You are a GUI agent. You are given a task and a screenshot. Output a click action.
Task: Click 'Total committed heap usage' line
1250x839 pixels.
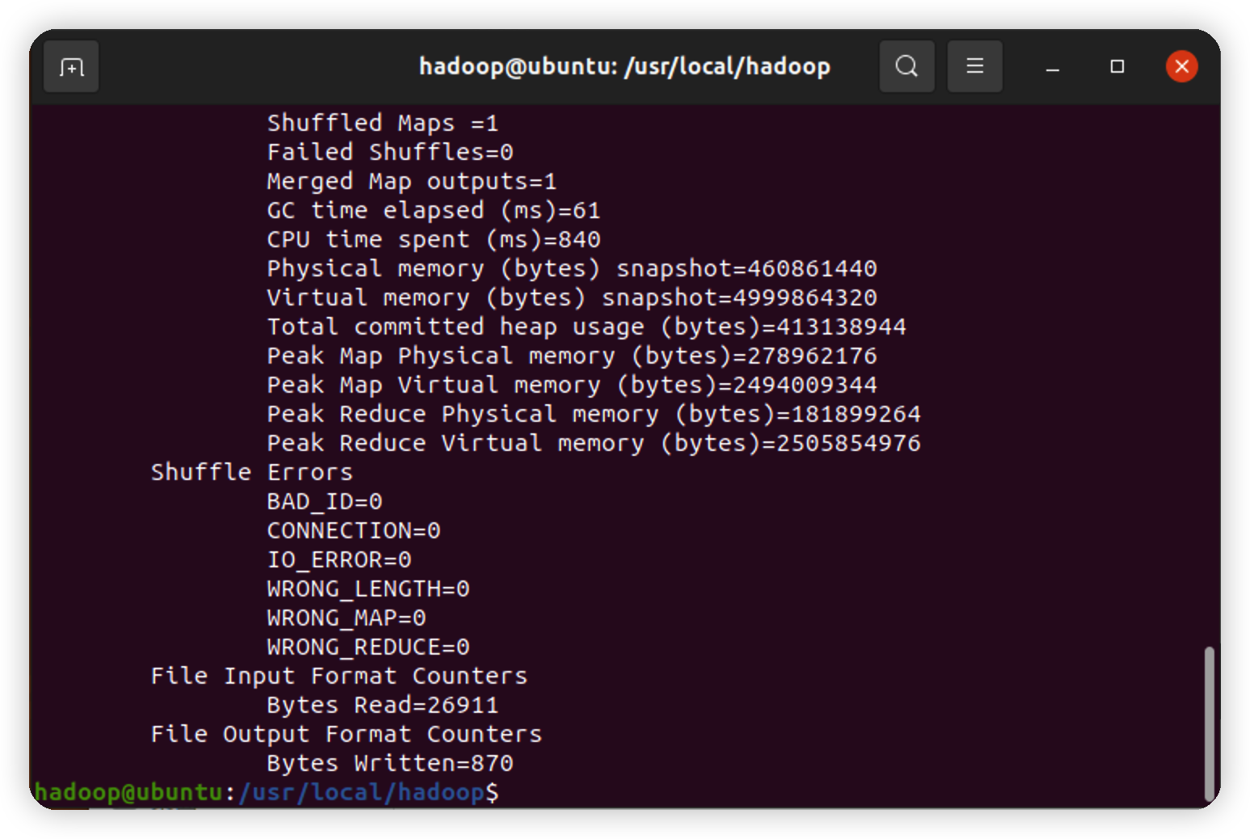[x=586, y=327]
